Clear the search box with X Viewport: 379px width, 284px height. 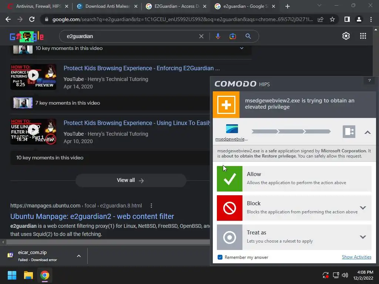(x=201, y=36)
